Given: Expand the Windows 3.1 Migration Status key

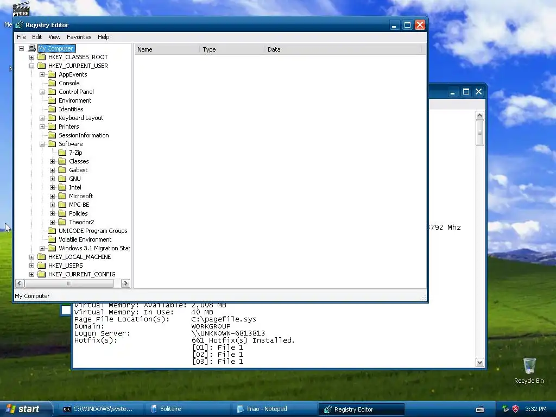Looking at the screenshot, I should click(42, 248).
